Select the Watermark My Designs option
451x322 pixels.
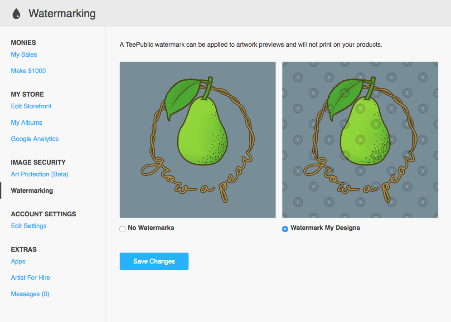coord(285,229)
